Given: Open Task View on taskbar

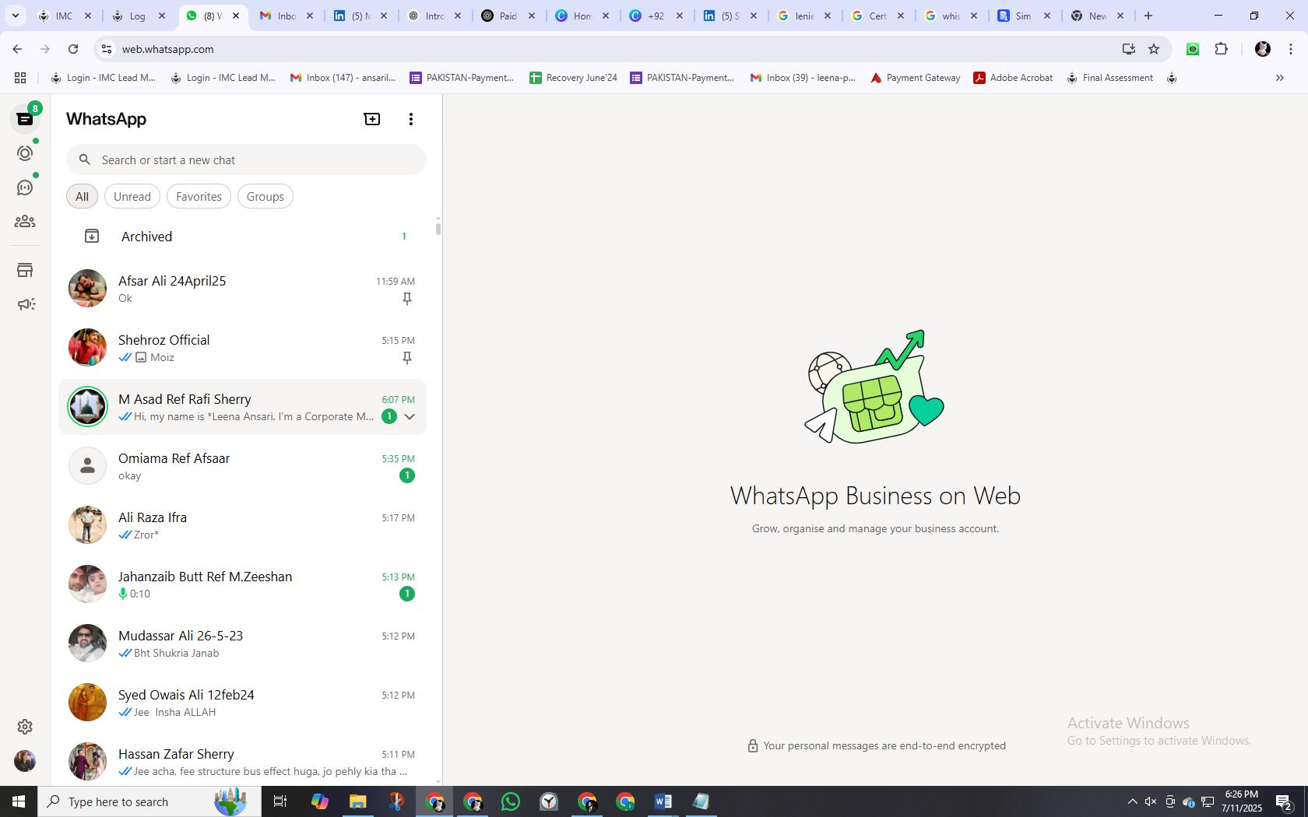Looking at the screenshot, I should click(x=280, y=801).
